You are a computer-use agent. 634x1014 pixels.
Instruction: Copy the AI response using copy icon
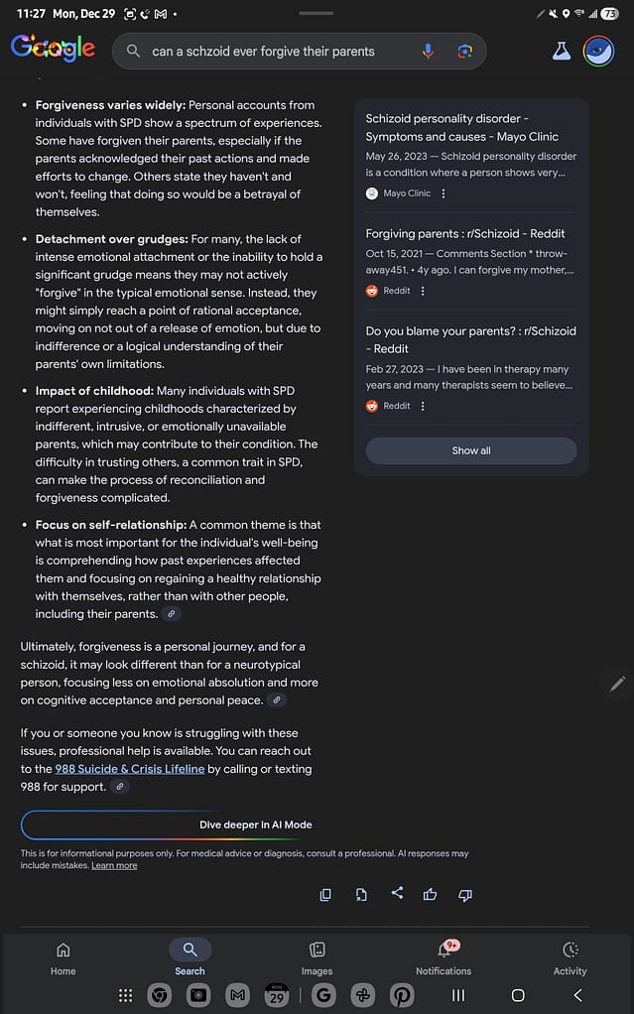pyautogui.click(x=324, y=894)
